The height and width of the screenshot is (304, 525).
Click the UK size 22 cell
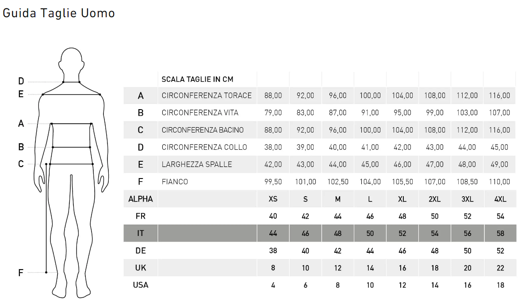pos(500,268)
